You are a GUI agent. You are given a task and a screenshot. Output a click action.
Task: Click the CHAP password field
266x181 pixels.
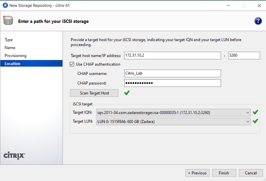(x=172, y=83)
